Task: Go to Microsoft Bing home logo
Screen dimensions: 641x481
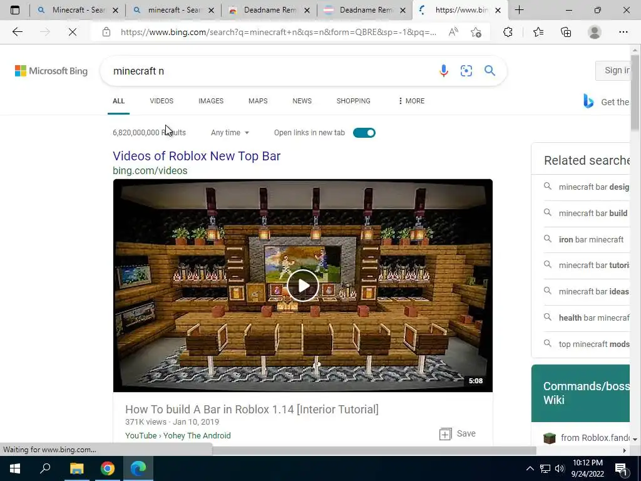Action: [x=51, y=71]
